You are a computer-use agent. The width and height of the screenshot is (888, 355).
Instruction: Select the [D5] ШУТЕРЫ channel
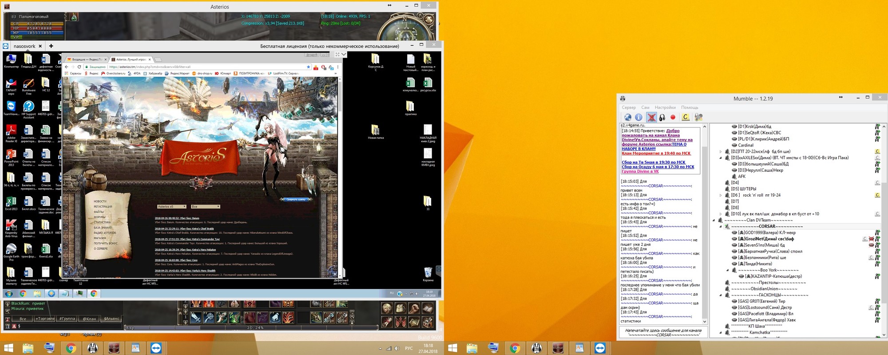(x=743, y=189)
